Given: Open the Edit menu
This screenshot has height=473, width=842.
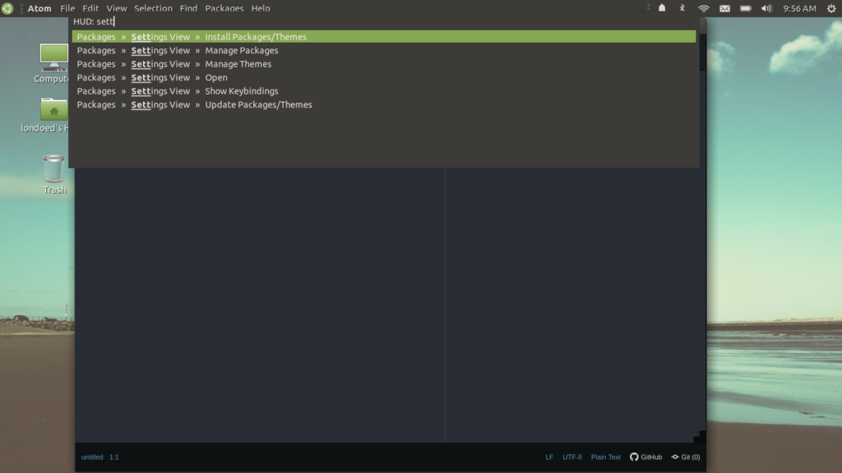Looking at the screenshot, I should (90, 8).
